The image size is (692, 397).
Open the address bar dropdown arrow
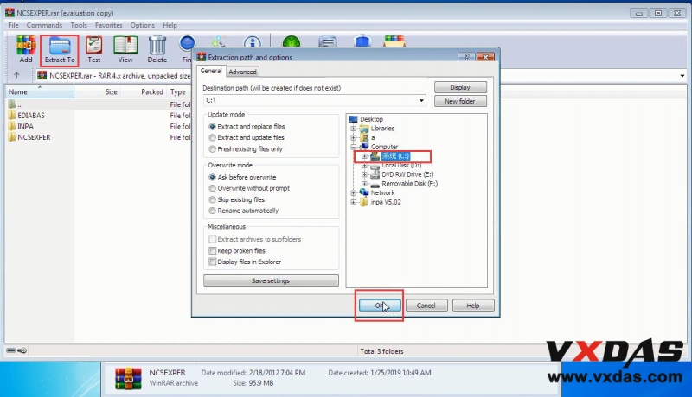[x=682, y=76]
